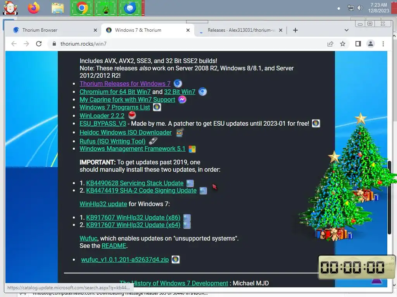Open the README link
Screen dimensions: 397x297
pyautogui.click(x=114, y=246)
